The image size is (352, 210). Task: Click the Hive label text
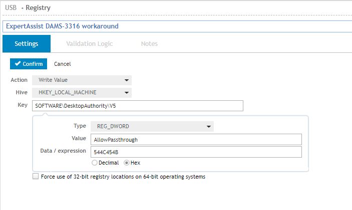click(22, 92)
